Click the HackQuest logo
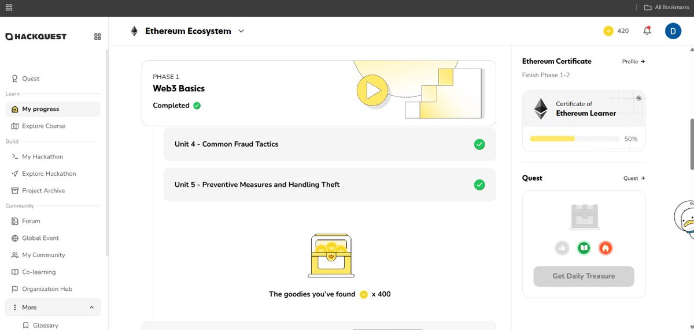 pos(36,36)
